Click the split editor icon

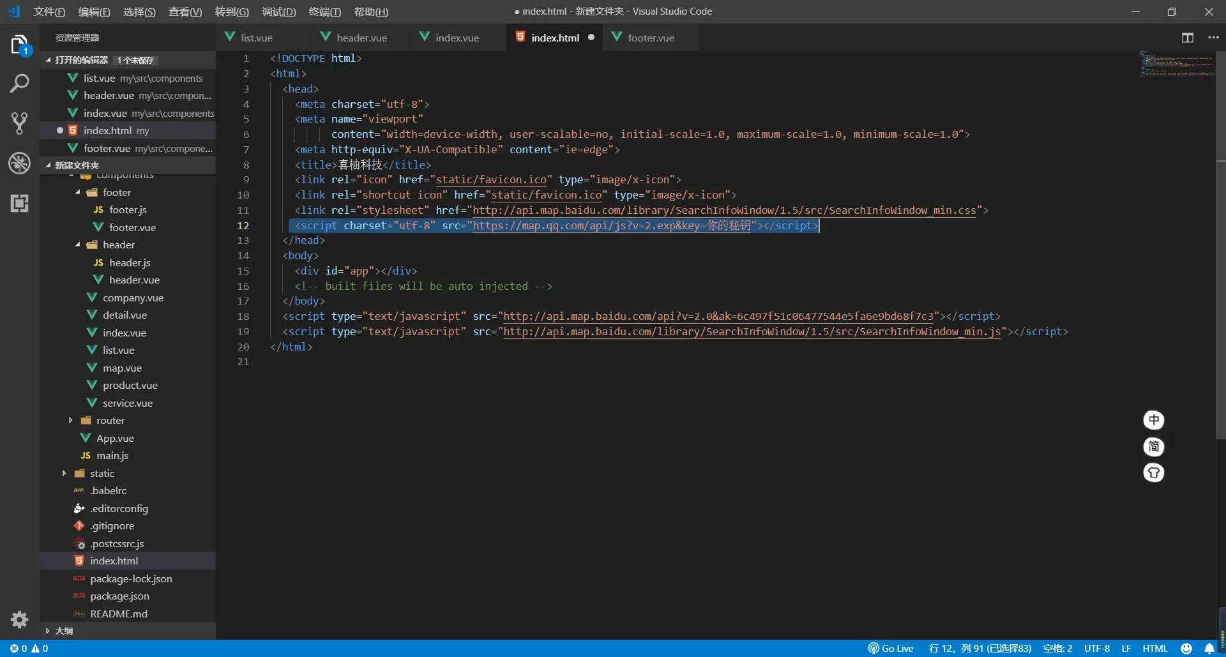tap(1188, 38)
